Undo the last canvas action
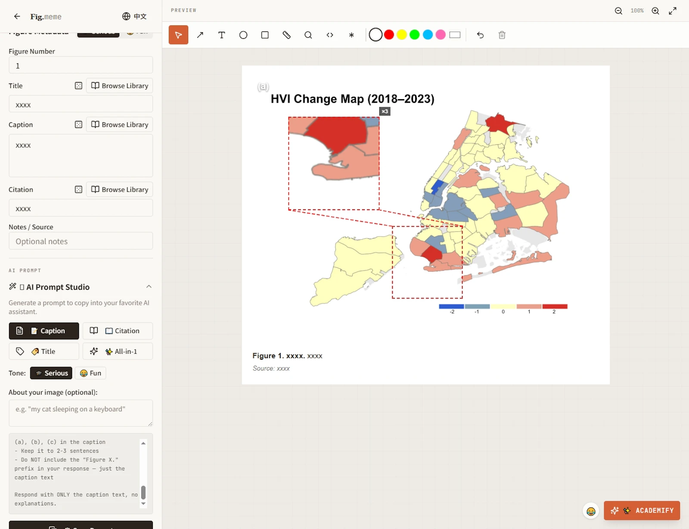Viewport: 689px width, 529px height. (480, 35)
